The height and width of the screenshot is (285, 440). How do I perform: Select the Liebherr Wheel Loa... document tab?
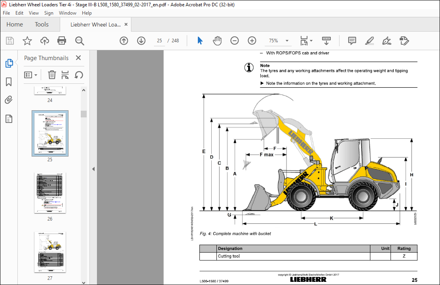pyautogui.click(x=95, y=25)
